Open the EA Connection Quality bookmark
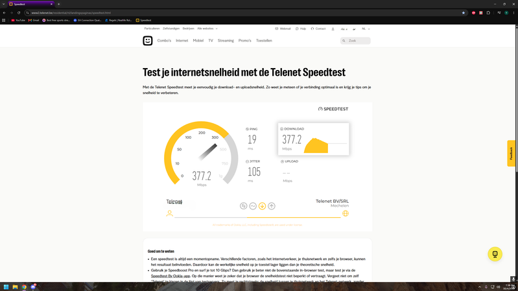Screen dimensions: 518x291 click(x=88, y=21)
